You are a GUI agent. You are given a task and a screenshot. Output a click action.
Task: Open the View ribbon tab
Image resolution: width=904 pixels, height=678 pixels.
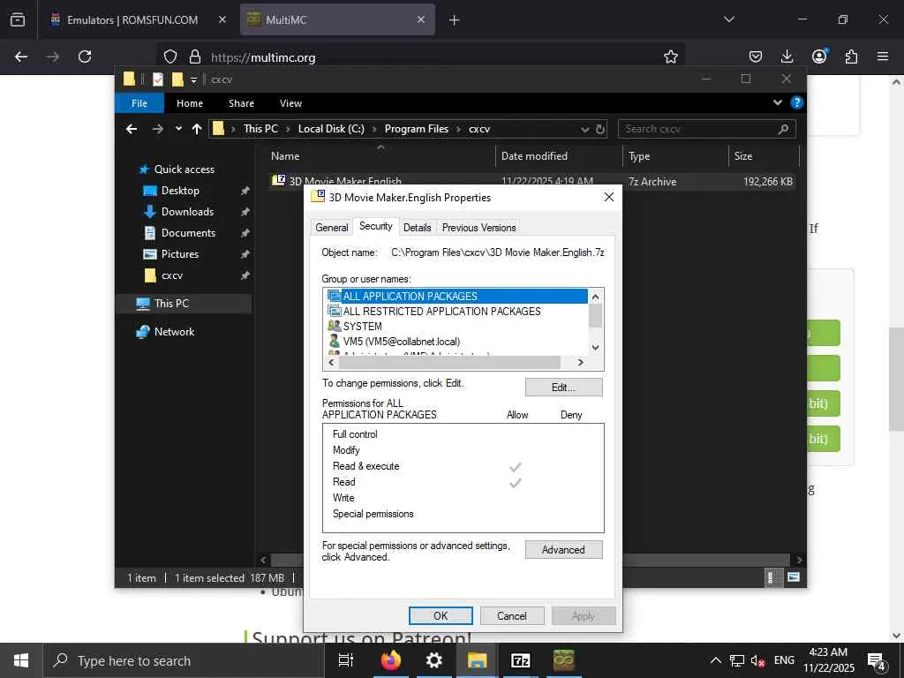pyautogui.click(x=290, y=103)
